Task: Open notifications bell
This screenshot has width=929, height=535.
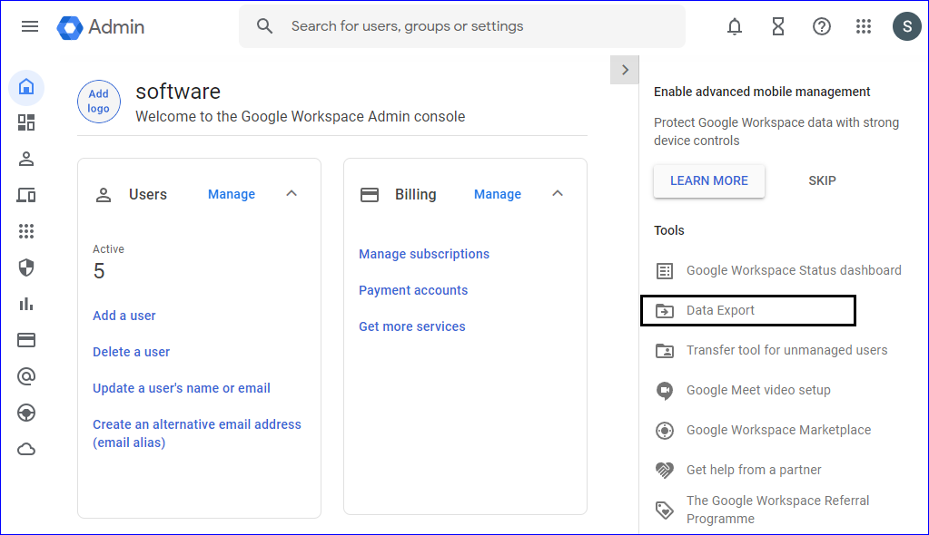Action: 735,26
